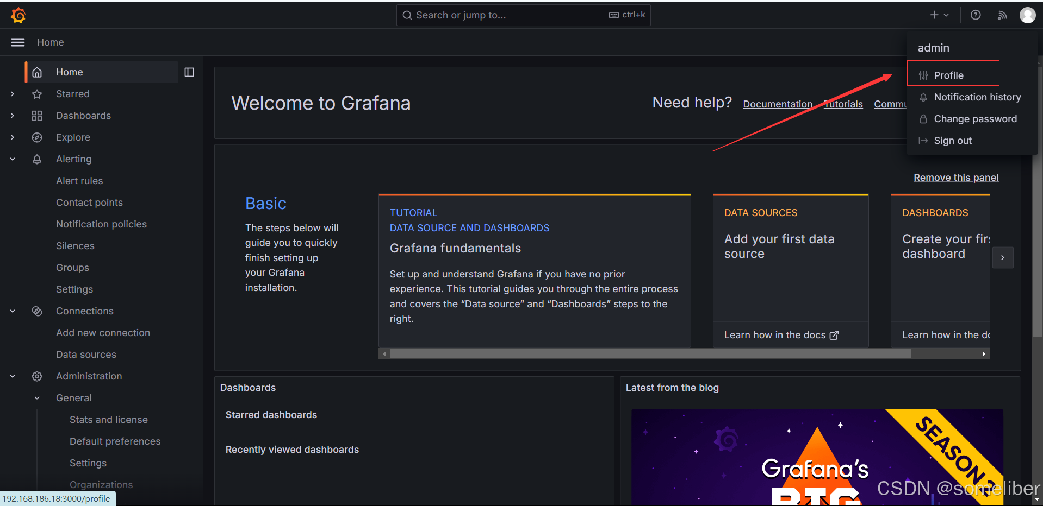Click the Starred star icon

[x=37, y=94]
